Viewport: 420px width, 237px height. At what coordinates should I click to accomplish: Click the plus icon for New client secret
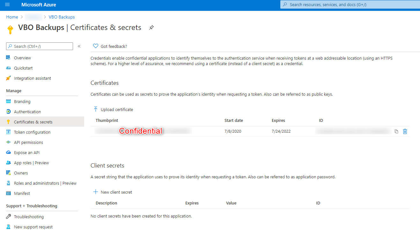coord(95,192)
